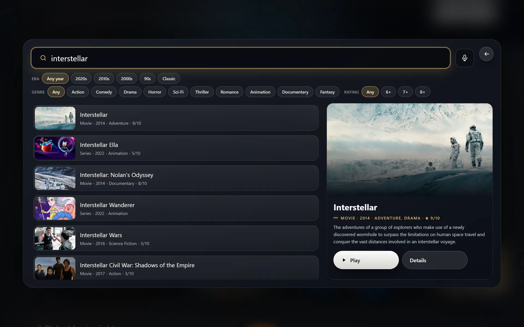Screen dimensions: 524x327
Task: Filter genre by Comedy
Action: tap(104, 92)
